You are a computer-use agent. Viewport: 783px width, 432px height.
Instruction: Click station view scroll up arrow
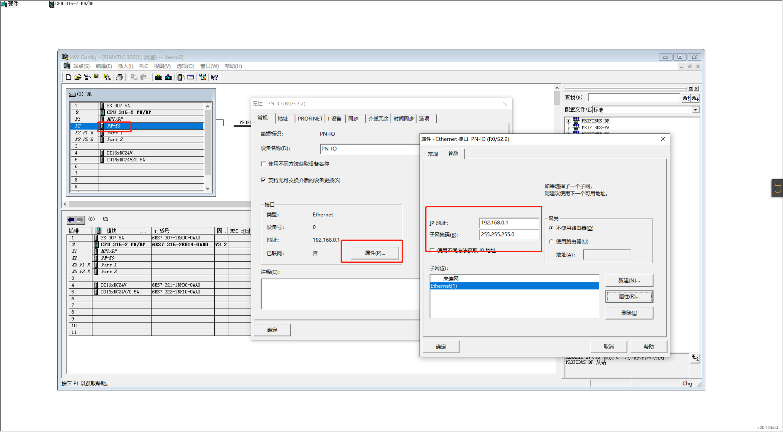[557, 88]
